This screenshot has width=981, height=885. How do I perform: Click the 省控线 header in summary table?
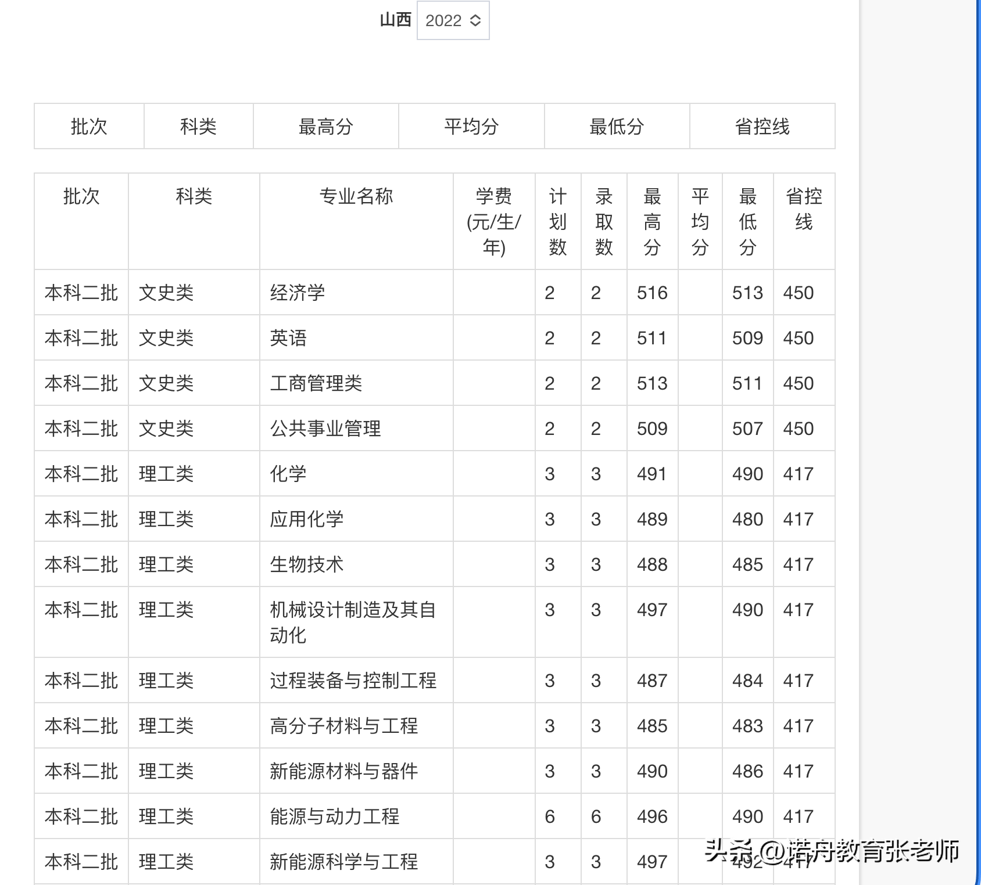pyautogui.click(x=762, y=127)
